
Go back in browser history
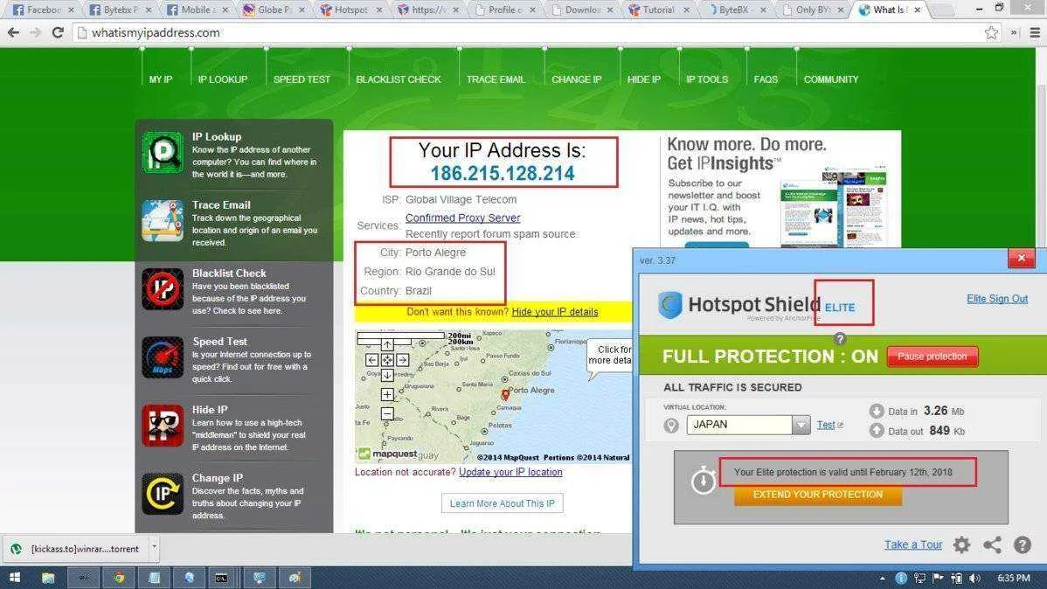[13, 32]
